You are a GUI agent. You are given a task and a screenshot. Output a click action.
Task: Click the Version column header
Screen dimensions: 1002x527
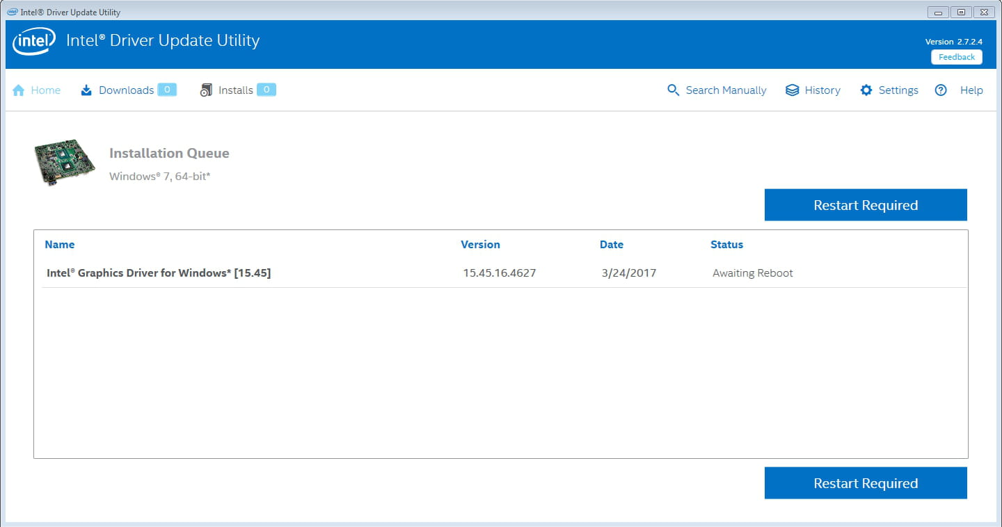click(x=480, y=245)
